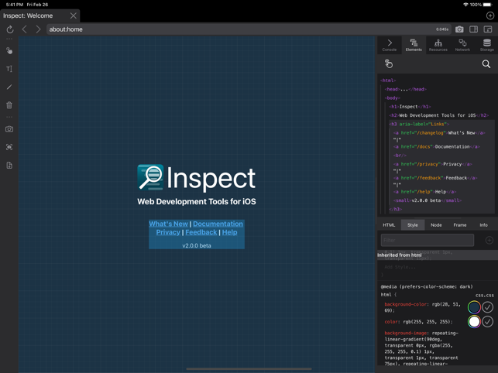Add a new tab with plus icon
The width and height of the screenshot is (498, 373).
(x=490, y=15)
